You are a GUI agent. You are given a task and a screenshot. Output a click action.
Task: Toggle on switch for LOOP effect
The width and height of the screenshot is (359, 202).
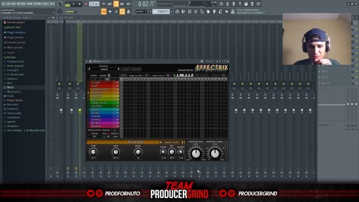(118, 86)
